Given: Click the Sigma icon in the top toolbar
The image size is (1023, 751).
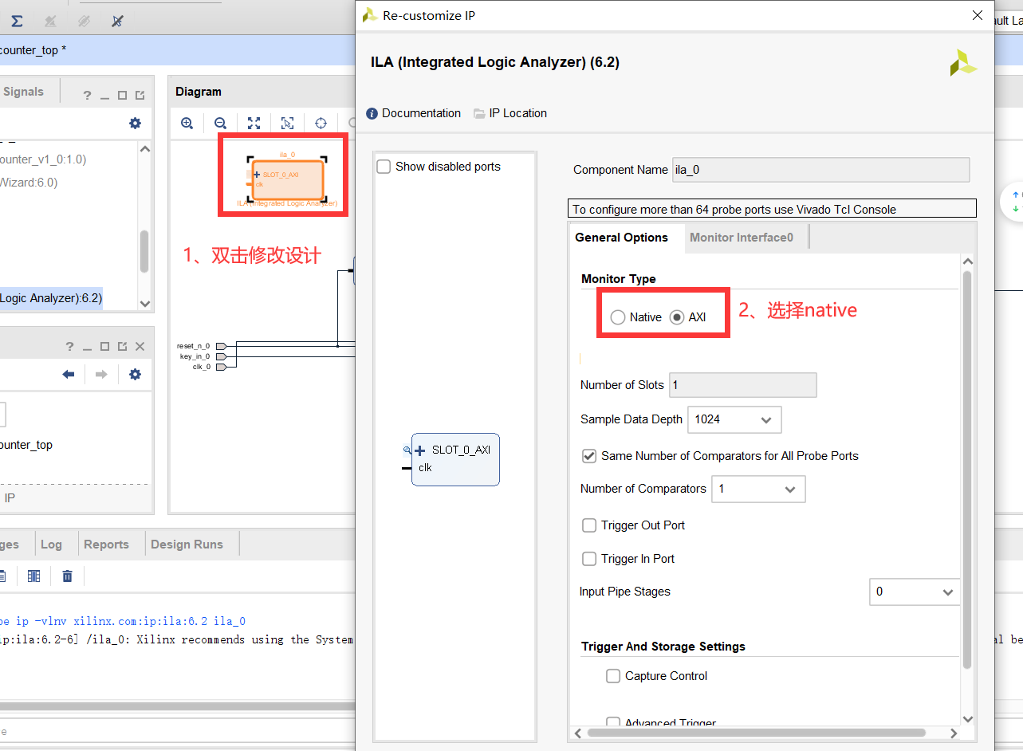Looking at the screenshot, I should pos(17,21).
